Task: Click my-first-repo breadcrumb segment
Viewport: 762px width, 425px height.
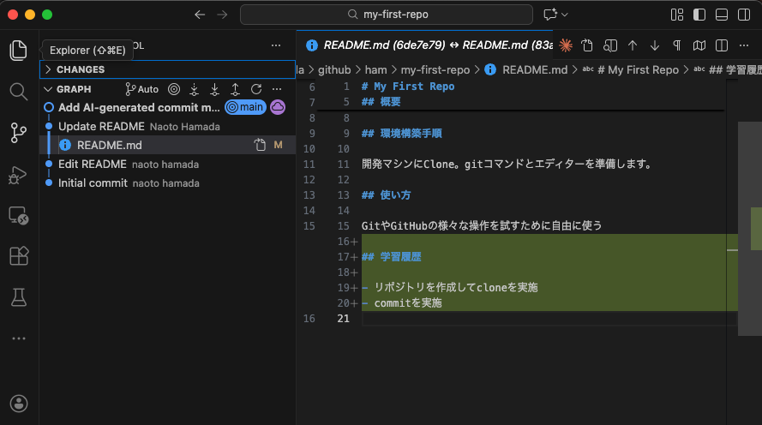Action: tap(435, 70)
